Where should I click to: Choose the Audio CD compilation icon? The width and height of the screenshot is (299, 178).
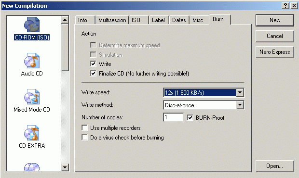point(32,61)
